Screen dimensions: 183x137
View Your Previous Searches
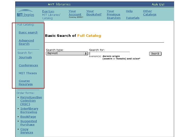pos(114,14)
